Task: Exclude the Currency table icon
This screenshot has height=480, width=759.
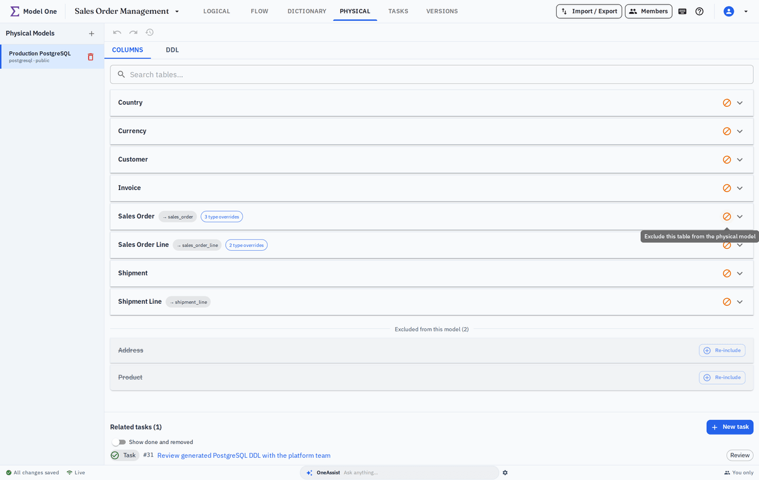Action: pyautogui.click(x=727, y=131)
